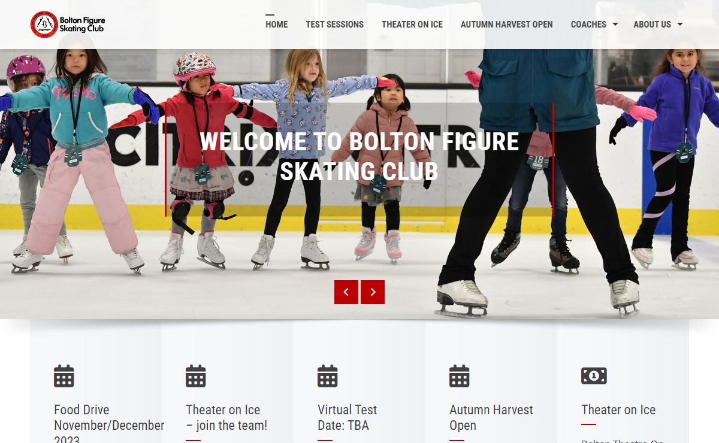Image resolution: width=719 pixels, height=443 pixels.
Task: Navigate to Theater on Ice in navbar
Action: coord(412,25)
